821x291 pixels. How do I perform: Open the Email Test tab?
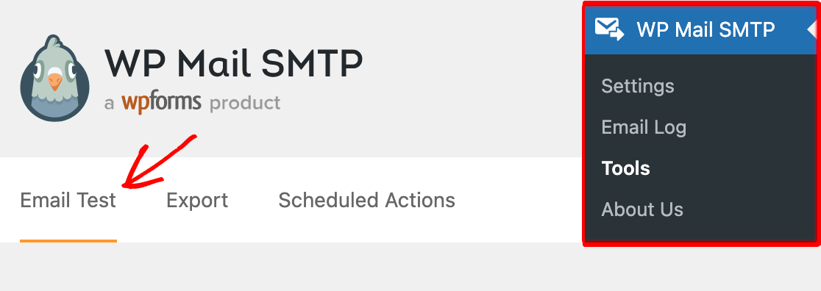pos(68,201)
